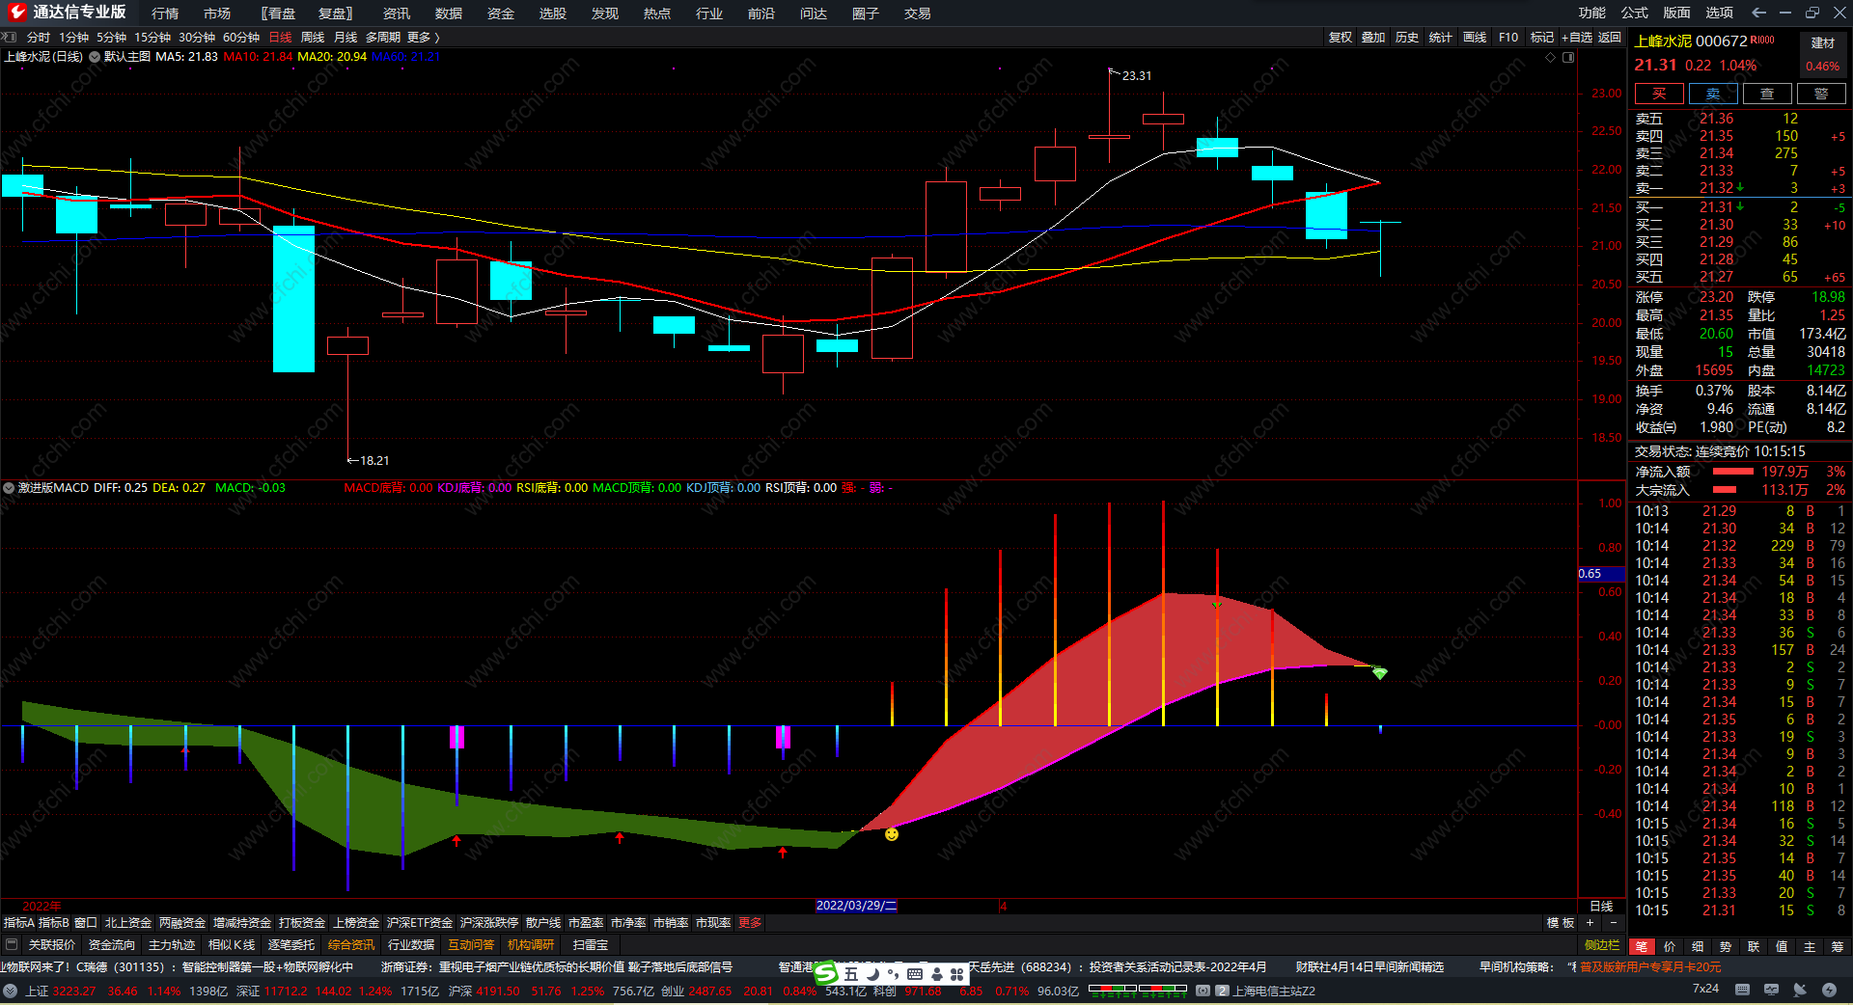Click the 大宗流入 red flow bar
This screenshot has height=1005, width=1853.
pos(1725,490)
